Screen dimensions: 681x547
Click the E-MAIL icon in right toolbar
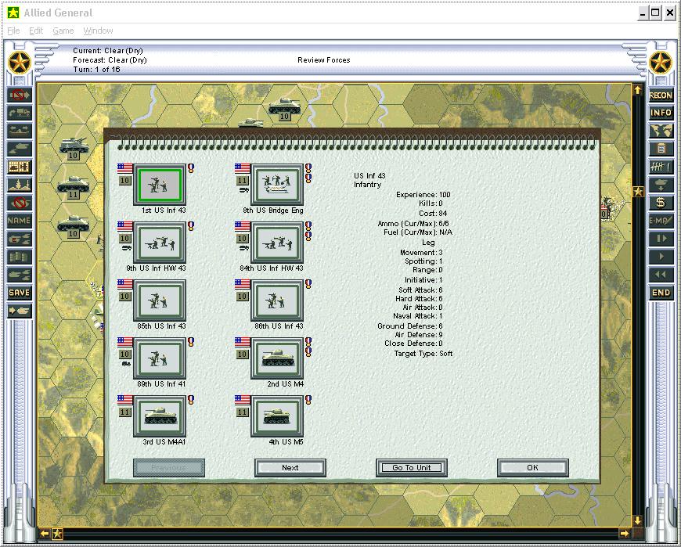[x=661, y=221]
